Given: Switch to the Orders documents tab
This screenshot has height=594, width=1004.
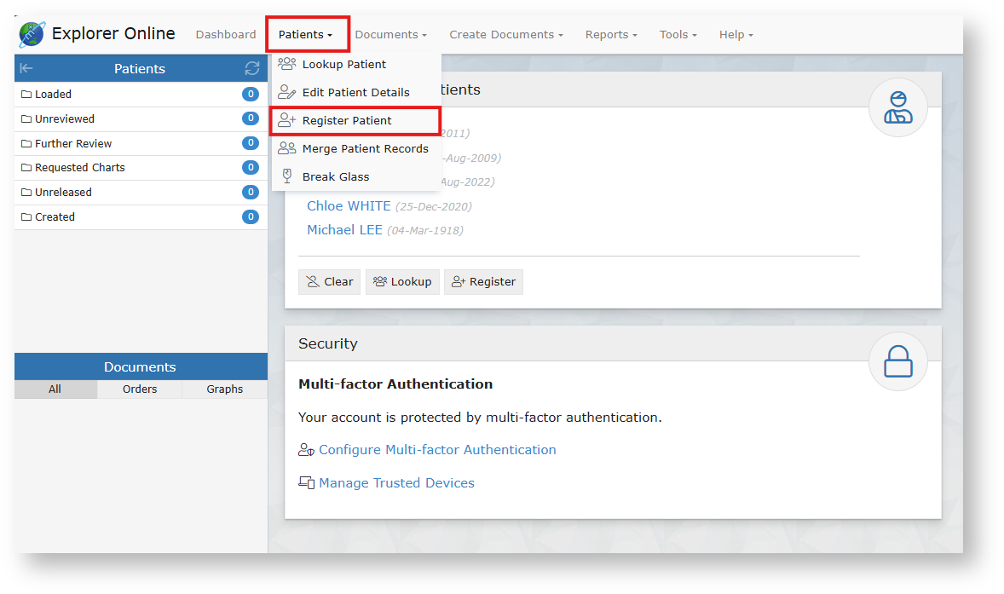Looking at the screenshot, I should 140,389.
